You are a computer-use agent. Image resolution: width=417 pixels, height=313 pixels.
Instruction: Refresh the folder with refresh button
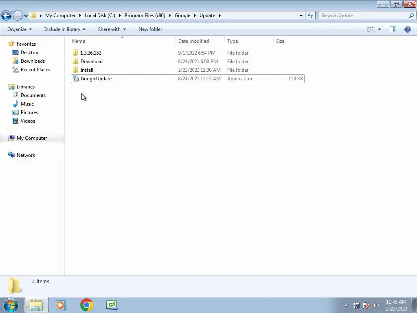[x=310, y=16]
